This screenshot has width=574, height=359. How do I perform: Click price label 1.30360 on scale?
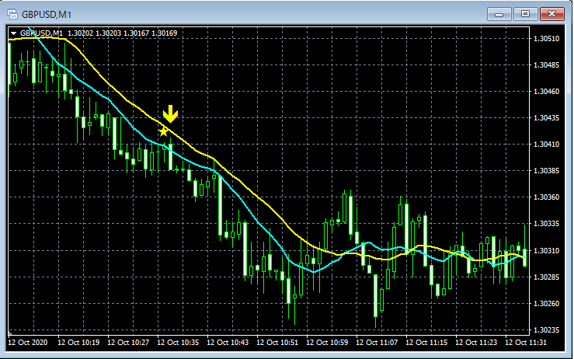547,197
